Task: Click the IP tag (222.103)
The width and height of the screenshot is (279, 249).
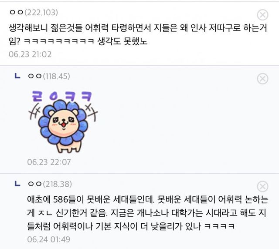Action: 41,13
